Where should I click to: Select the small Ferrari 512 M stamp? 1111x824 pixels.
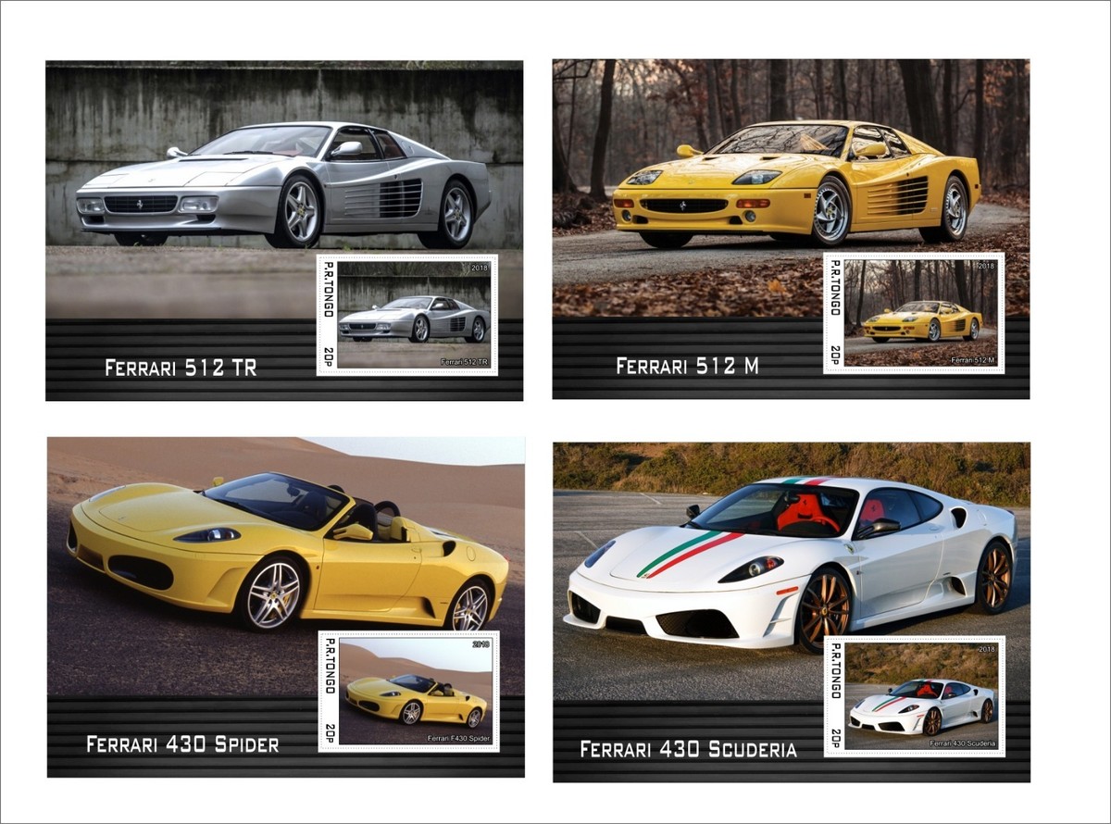pos(914,314)
